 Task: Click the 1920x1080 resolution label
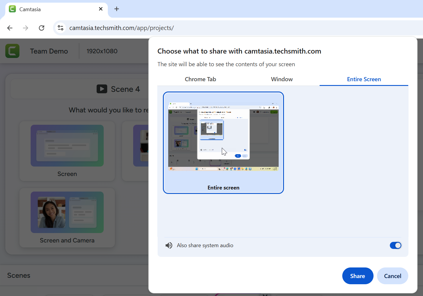pyautogui.click(x=102, y=51)
